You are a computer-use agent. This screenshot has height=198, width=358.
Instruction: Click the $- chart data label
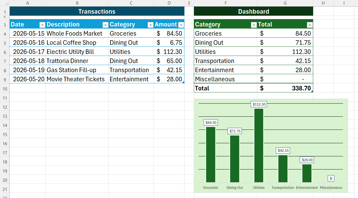pyautogui.click(x=331, y=179)
